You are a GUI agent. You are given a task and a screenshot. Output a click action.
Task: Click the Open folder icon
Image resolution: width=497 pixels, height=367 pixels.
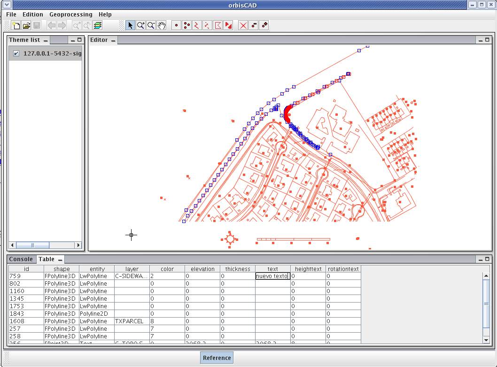(x=26, y=25)
